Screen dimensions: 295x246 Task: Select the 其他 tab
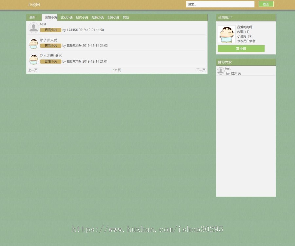pos(126,17)
